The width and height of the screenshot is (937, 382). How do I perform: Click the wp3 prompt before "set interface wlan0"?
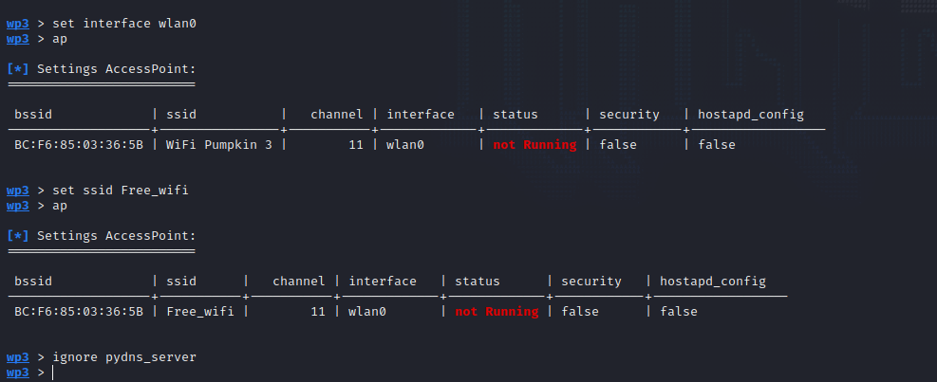pos(18,23)
